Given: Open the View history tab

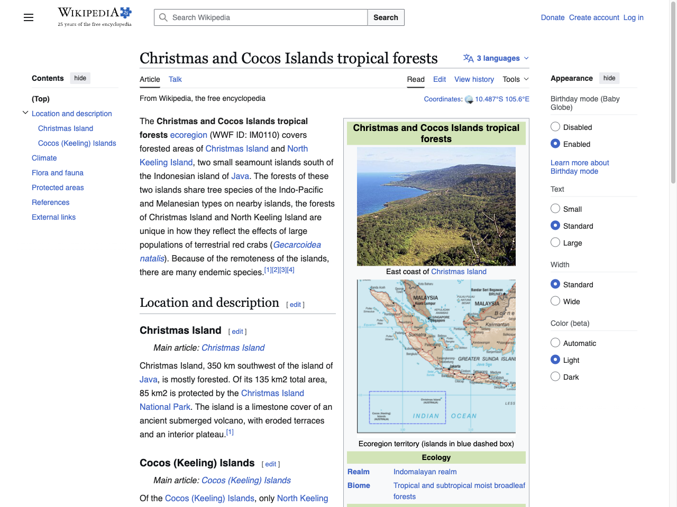Looking at the screenshot, I should [x=474, y=79].
